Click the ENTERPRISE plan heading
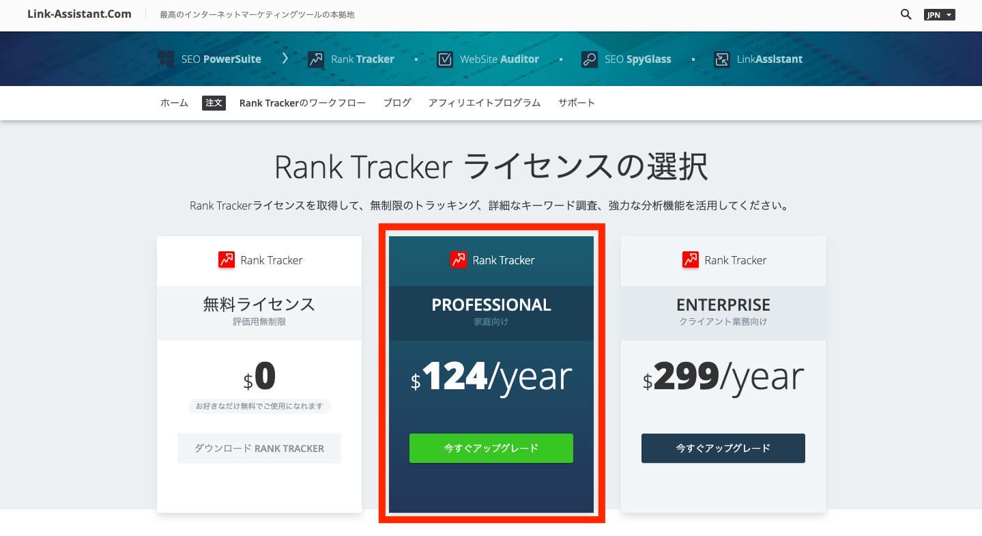The height and width of the screenshot is (536, 982). [x=723, y=305]
